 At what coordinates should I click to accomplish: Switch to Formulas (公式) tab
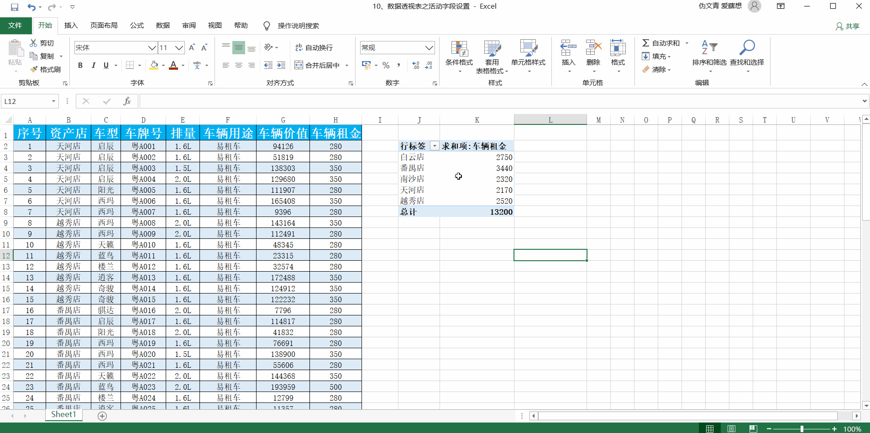tap(137, 26)
